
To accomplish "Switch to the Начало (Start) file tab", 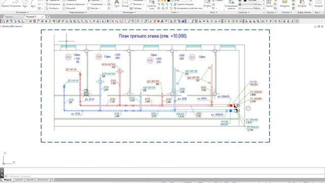I will click(9, 17).
